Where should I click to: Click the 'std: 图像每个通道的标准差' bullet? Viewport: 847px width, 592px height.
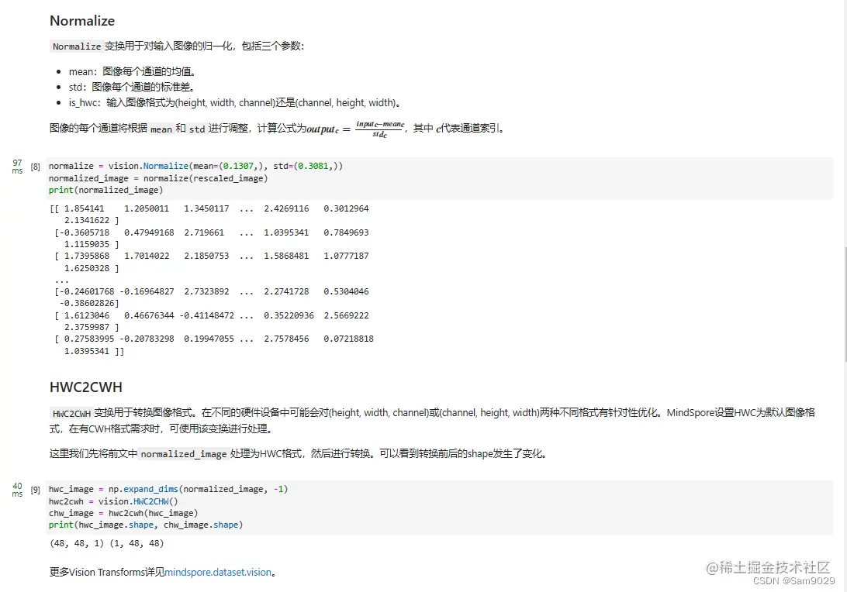pyautogui.click(x=131, y=87)
